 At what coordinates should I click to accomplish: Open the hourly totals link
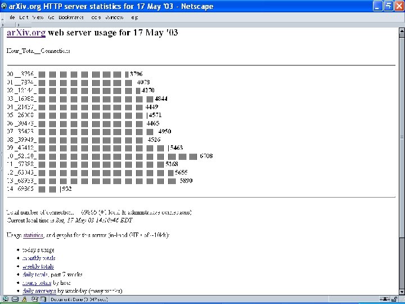37,283
